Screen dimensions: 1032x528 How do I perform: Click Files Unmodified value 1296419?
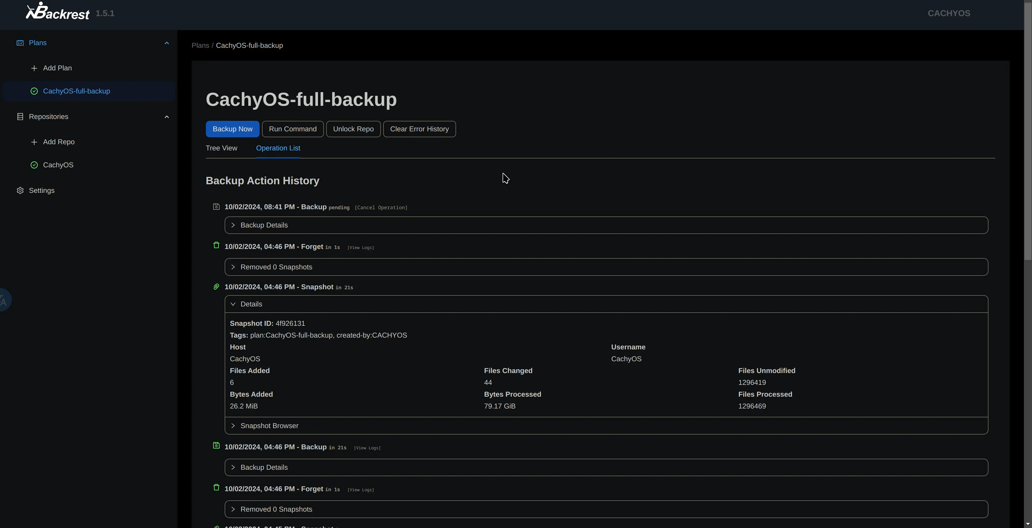[x=752, y=383]
